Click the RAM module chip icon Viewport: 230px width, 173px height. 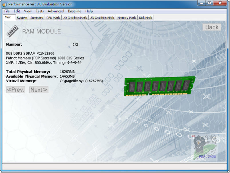point(12,31)
